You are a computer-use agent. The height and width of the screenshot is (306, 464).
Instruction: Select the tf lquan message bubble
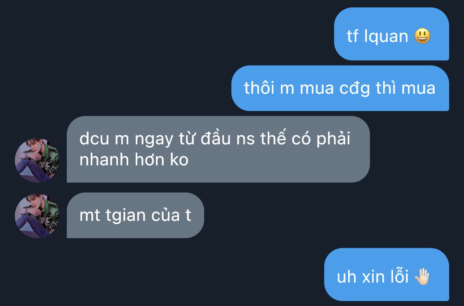391,34
